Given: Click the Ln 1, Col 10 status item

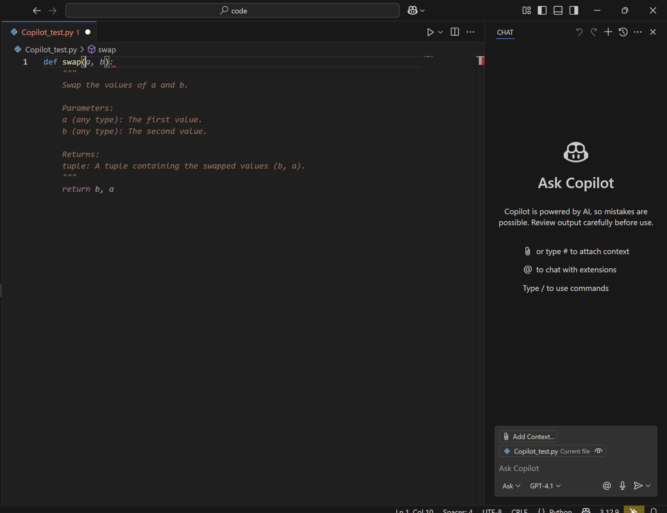Looking at the screenshot, I should (414, 510).
